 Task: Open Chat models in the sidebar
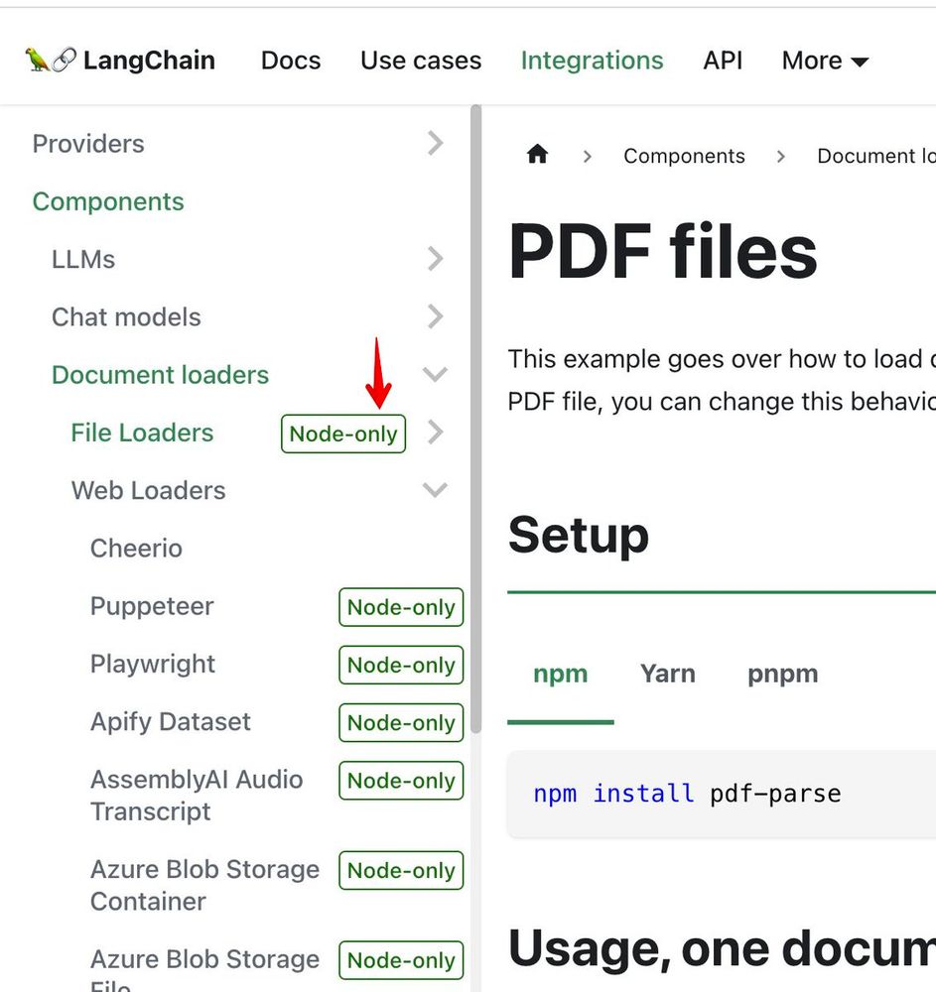(x=127, y=317)
